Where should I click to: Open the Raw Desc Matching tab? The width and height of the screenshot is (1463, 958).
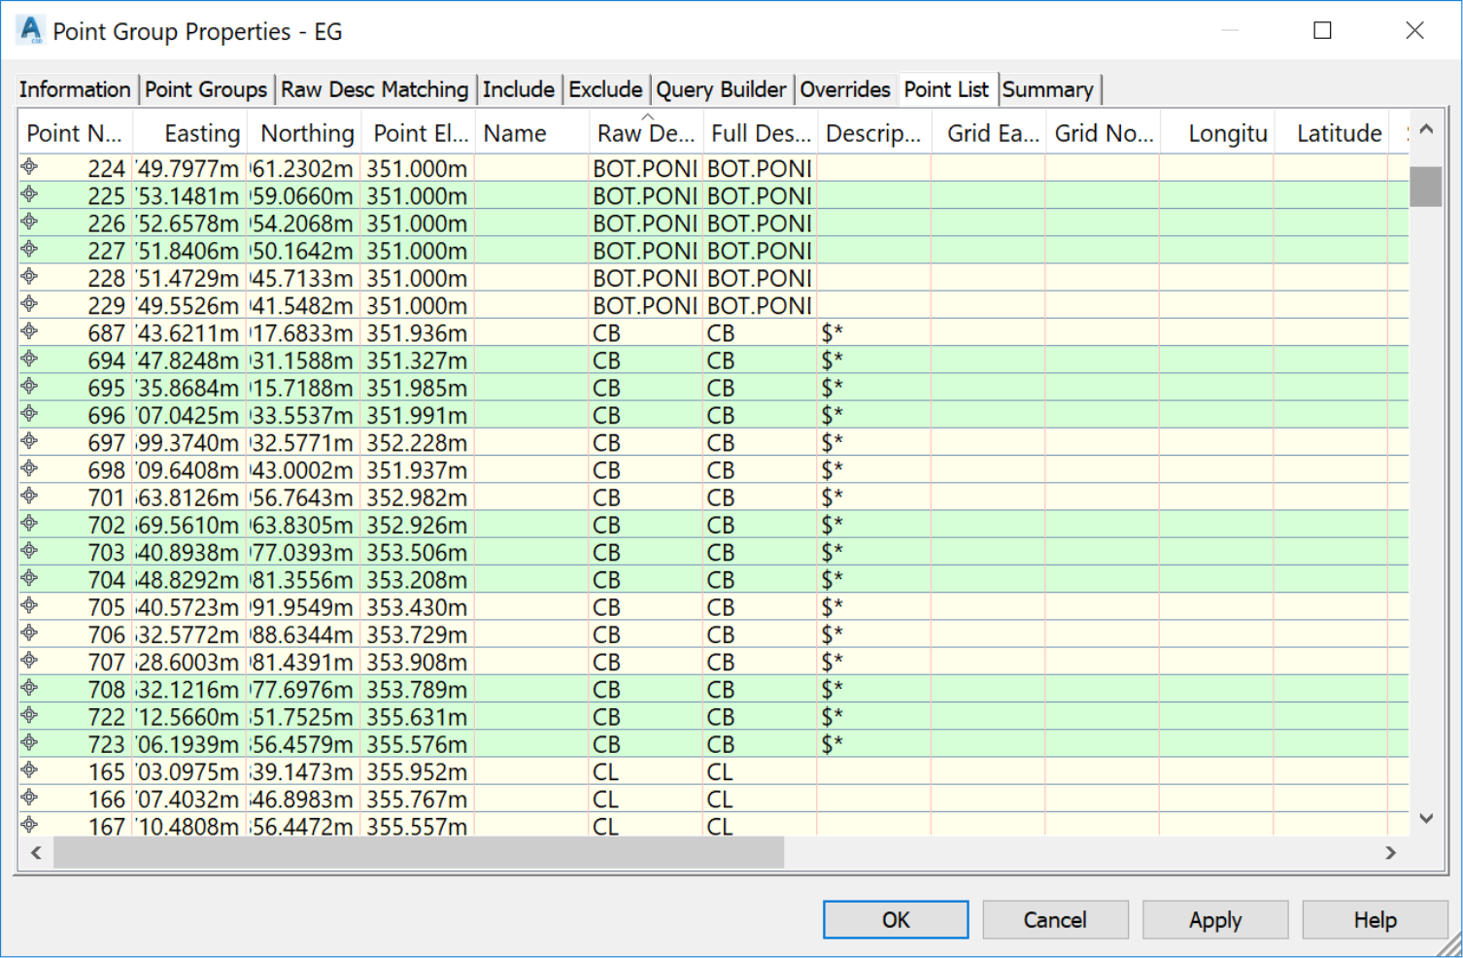tap(374, 89)
